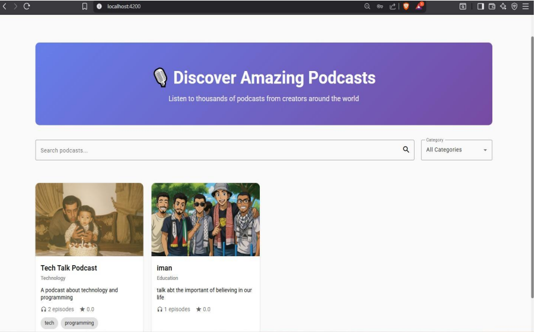Click the share icon in the address bar
This screenshot has width=535, height=332.
click(x=393, y=6)
